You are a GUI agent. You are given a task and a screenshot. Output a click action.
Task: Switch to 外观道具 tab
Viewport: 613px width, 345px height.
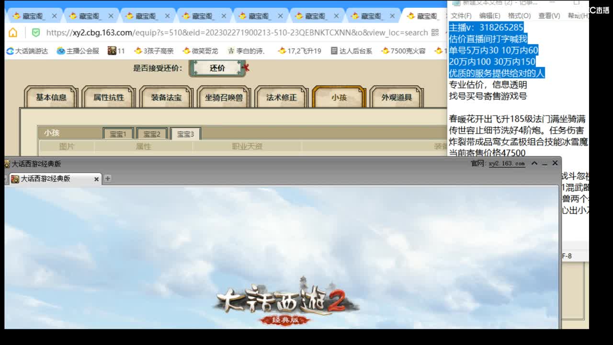pyautogui.click(x=397, y=97)
